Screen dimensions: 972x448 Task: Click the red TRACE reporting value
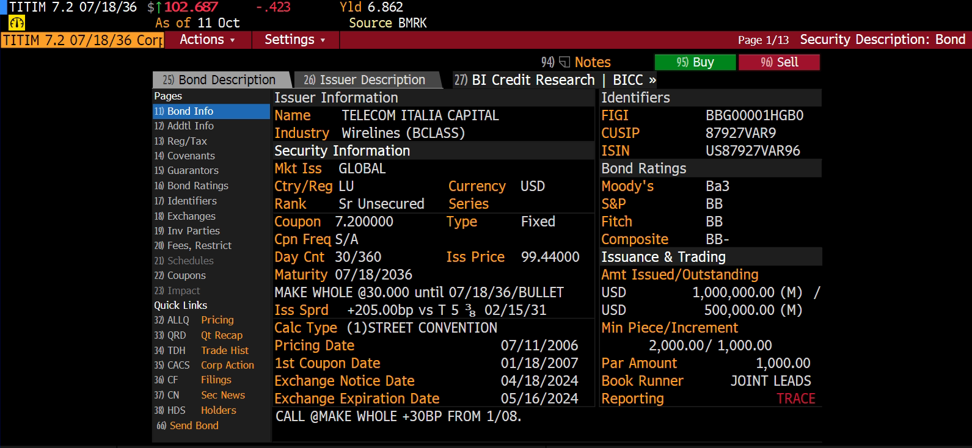click(795, 399)
